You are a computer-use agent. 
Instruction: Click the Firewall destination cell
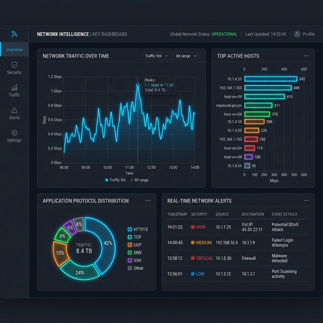coord(249,258)
